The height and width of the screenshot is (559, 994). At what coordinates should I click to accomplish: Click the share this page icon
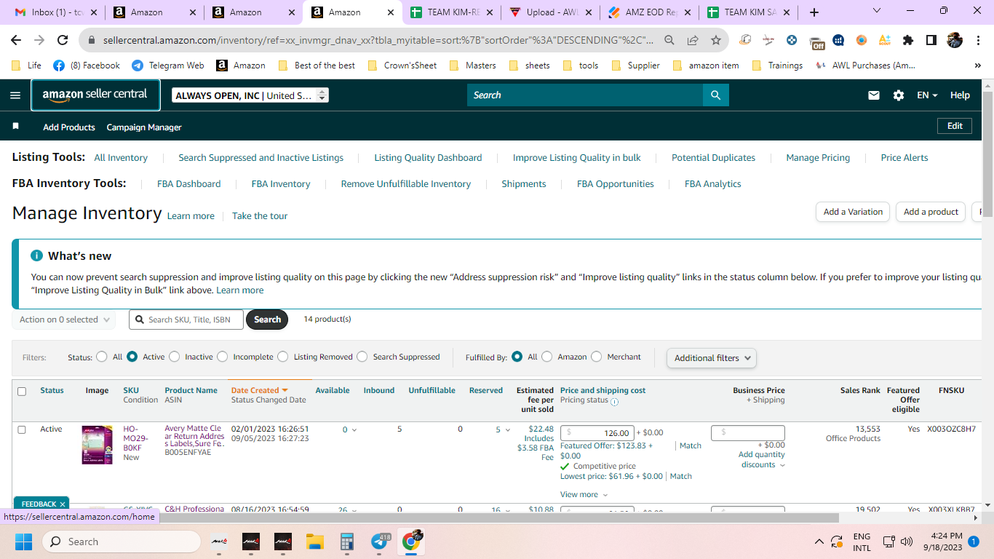click(x=693, y=40)
